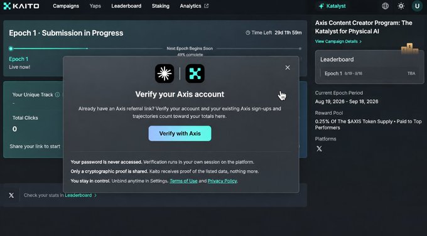The height and width of the screenshot is (236, 427).
Task: Select the Epoch 1 leaderboard row
Action: (369, 73)
